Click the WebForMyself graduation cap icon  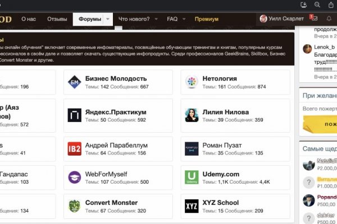[x=74, y=178]
